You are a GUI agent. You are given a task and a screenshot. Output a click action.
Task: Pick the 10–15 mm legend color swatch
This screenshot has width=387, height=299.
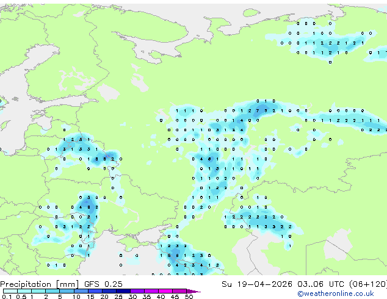pos(81,291)
